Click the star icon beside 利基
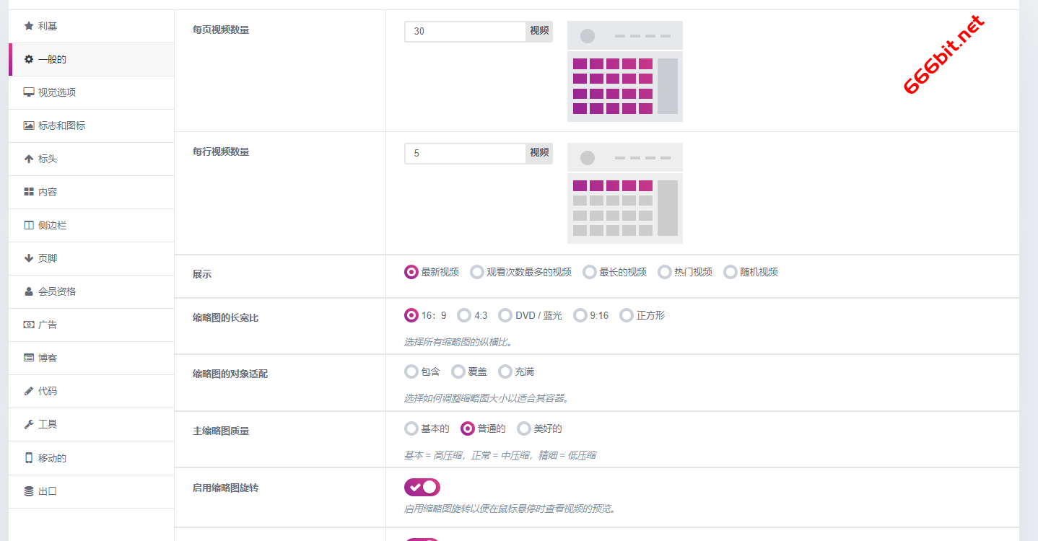The width and height of the screenshot is (1038, 541). pyautogui.click(x=29, y=26)
